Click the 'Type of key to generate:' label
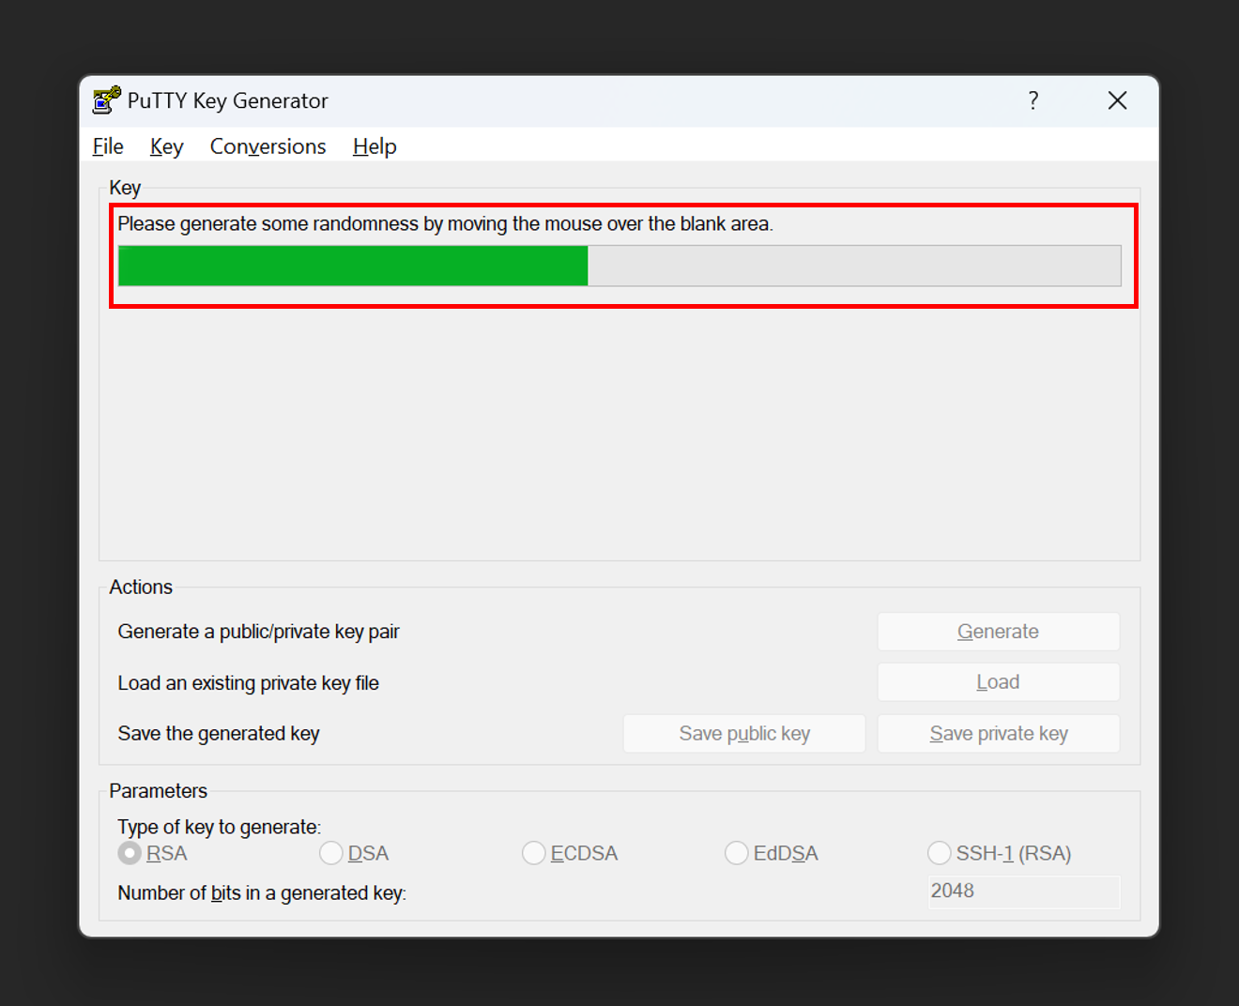The image size is (1239, 1006). (219, 827)
